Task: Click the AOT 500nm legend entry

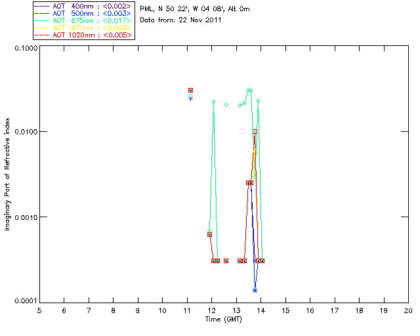Action: 84,13
